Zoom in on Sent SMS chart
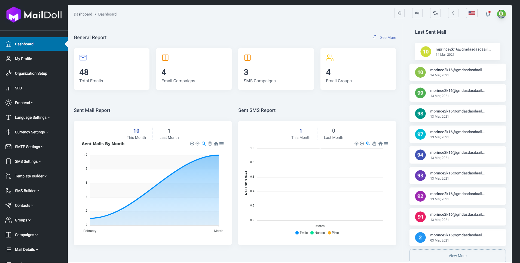 pyautogui.click(x=356, y=144)
